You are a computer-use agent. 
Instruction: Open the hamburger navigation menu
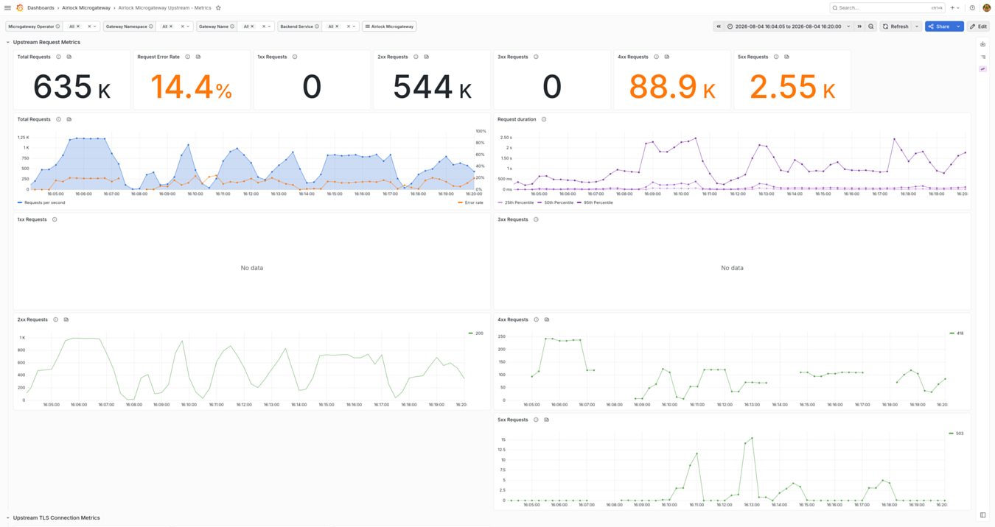tap(7, 8)
